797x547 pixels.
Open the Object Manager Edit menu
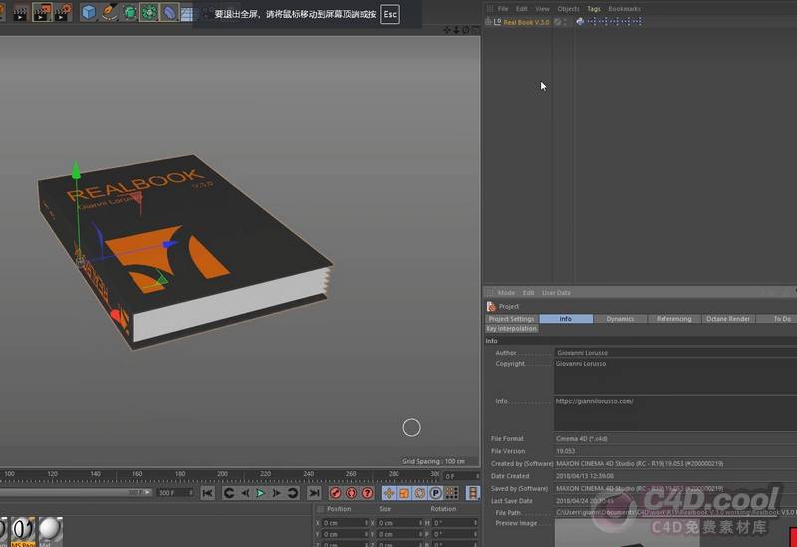pos(521,9)
